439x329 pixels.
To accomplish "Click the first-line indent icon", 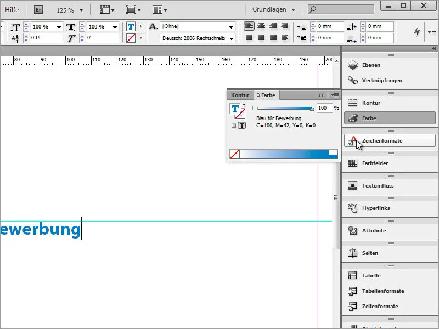I will (302, 38).
